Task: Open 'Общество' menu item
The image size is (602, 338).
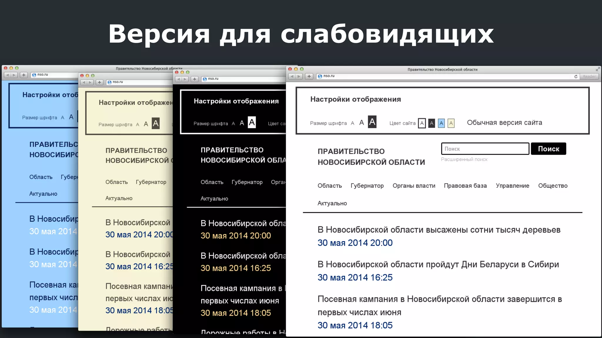Action: pos(553,186)
